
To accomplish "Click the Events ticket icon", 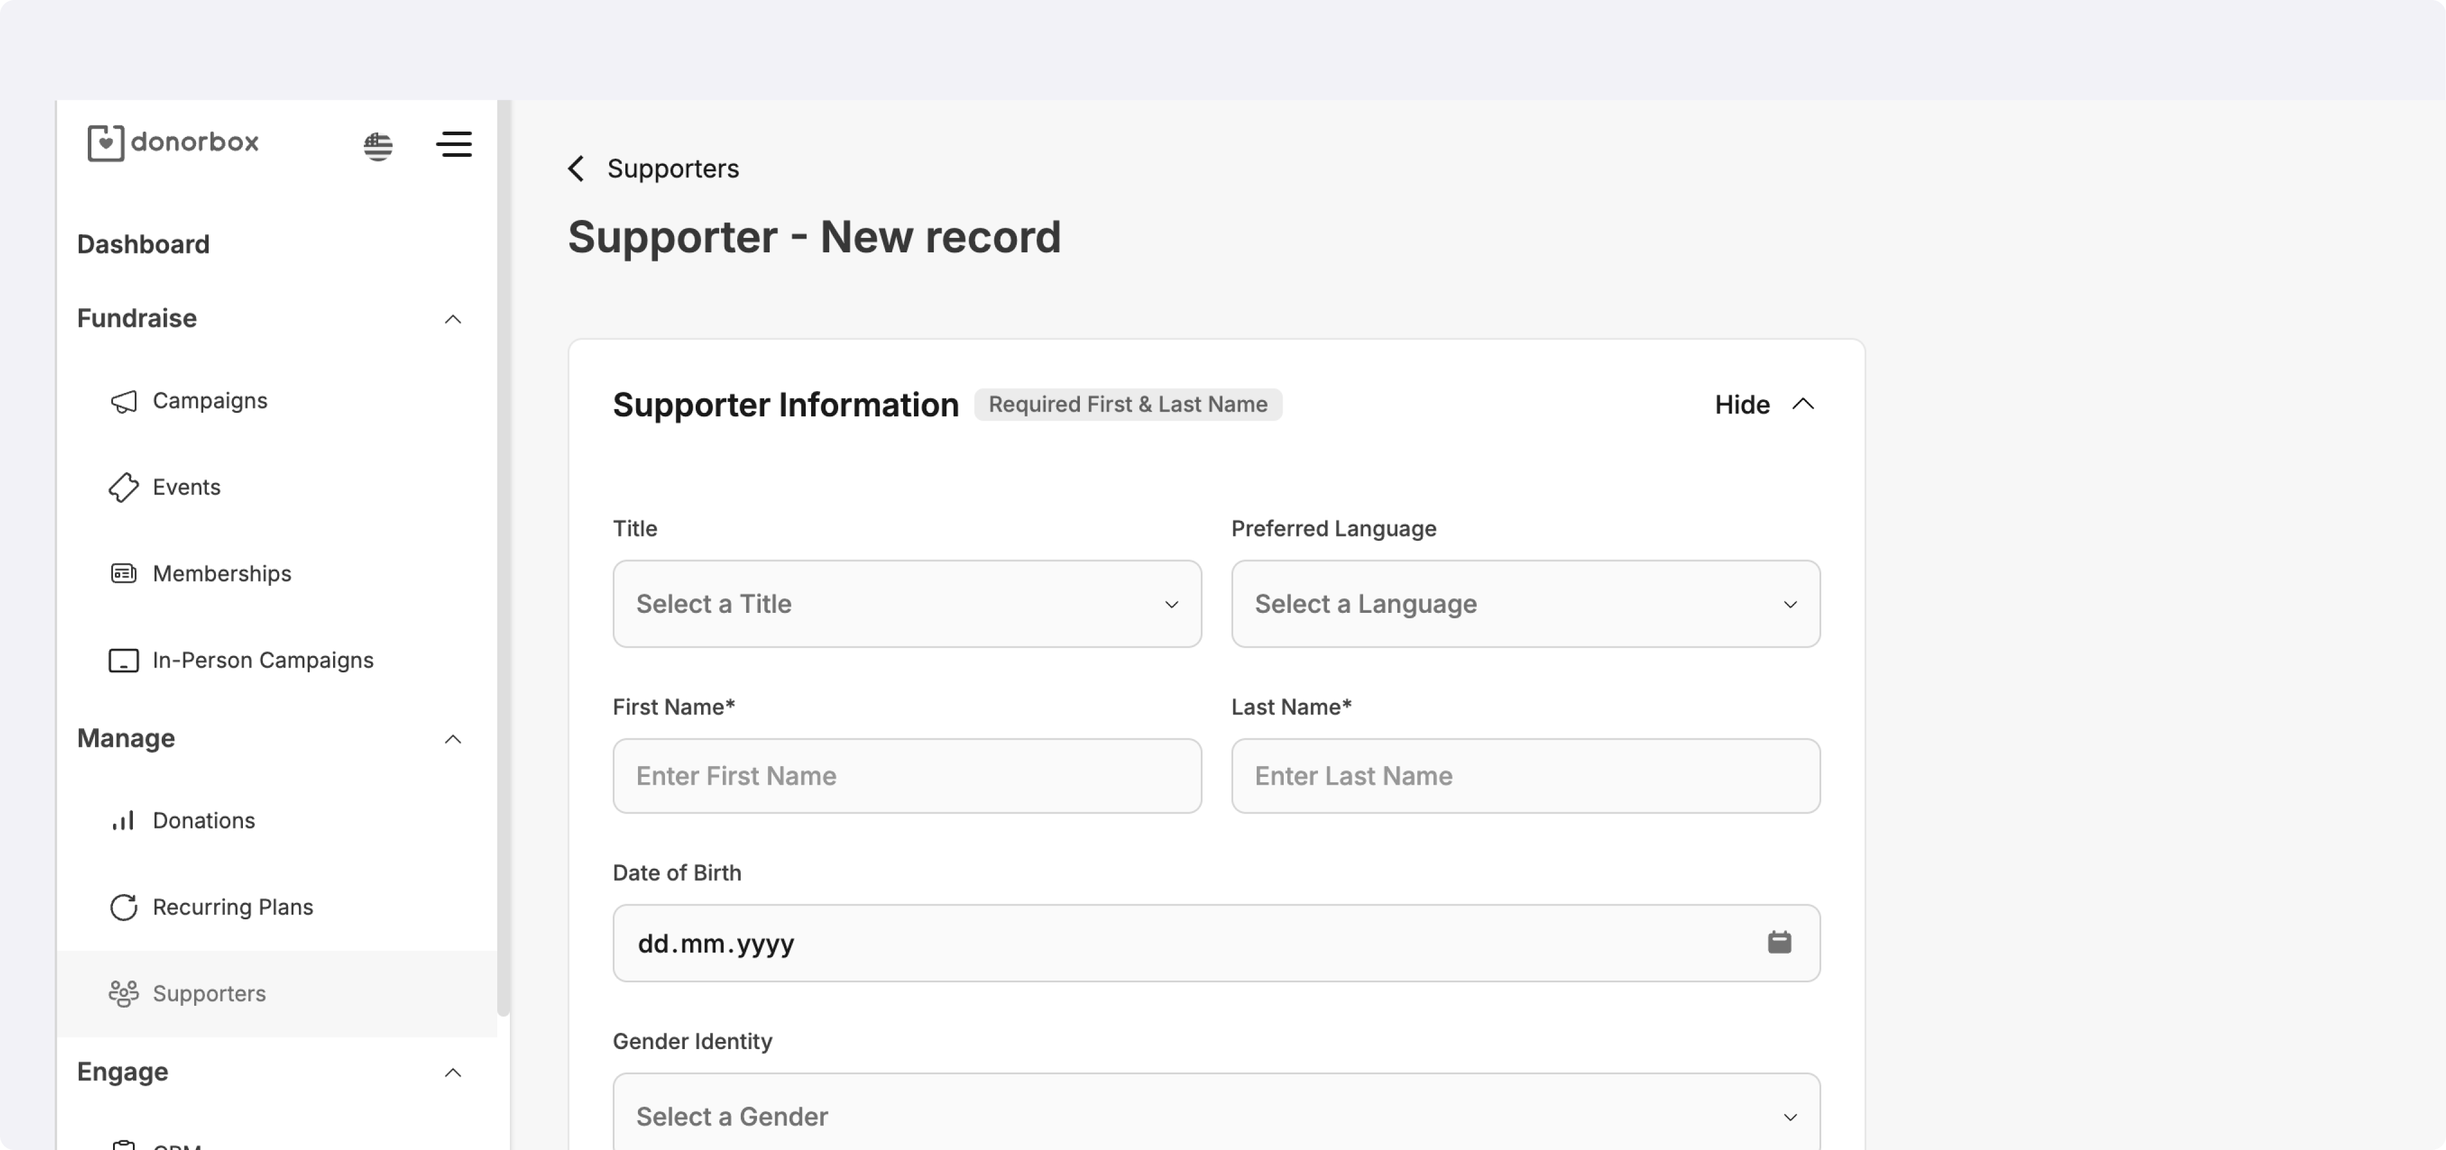I will click(123, 488).
